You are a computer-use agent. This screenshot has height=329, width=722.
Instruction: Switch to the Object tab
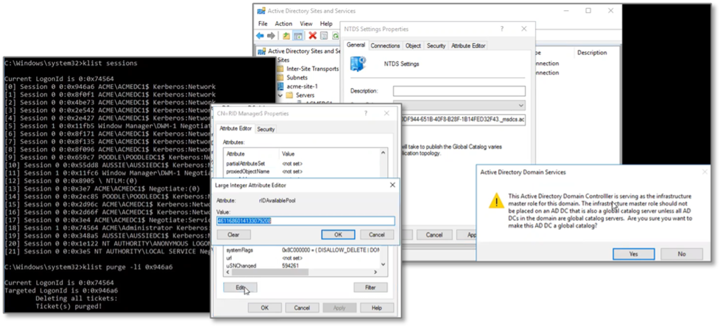[x=413, y=46]
